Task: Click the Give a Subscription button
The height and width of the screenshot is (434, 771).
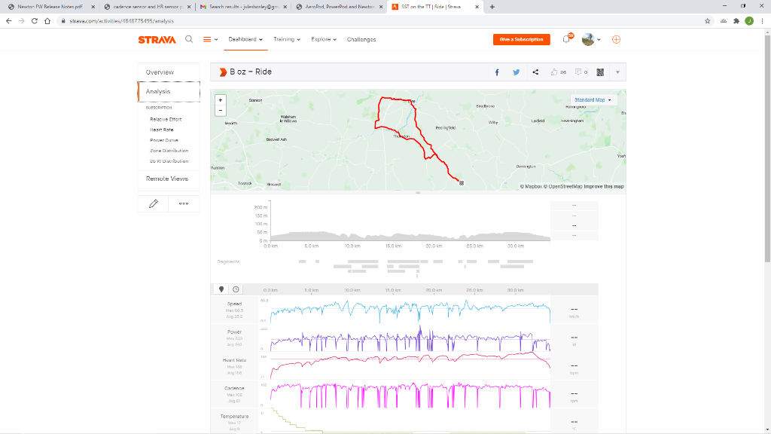Action: [521, 39]
